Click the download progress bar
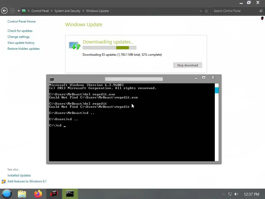Screen dimensions: 265x199 pos(109,48)
